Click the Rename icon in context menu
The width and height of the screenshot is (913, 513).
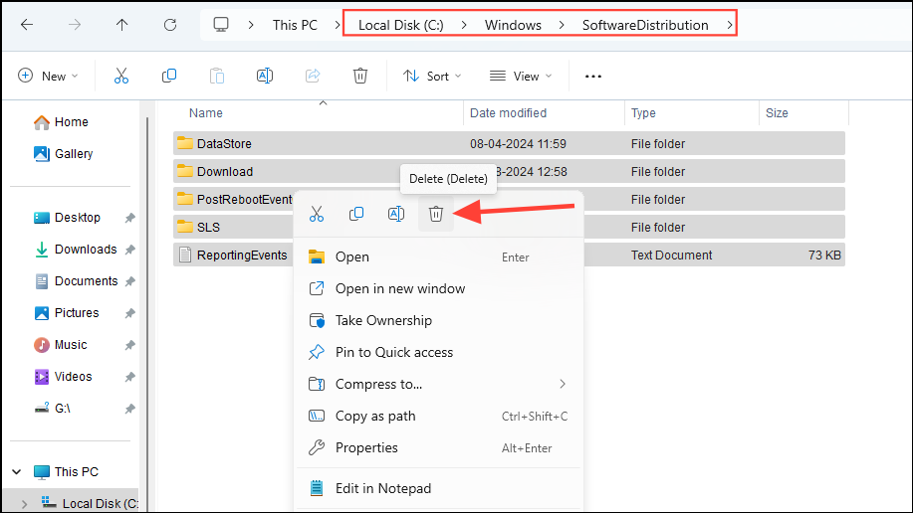pyautogui.click(x=395, y=214)
